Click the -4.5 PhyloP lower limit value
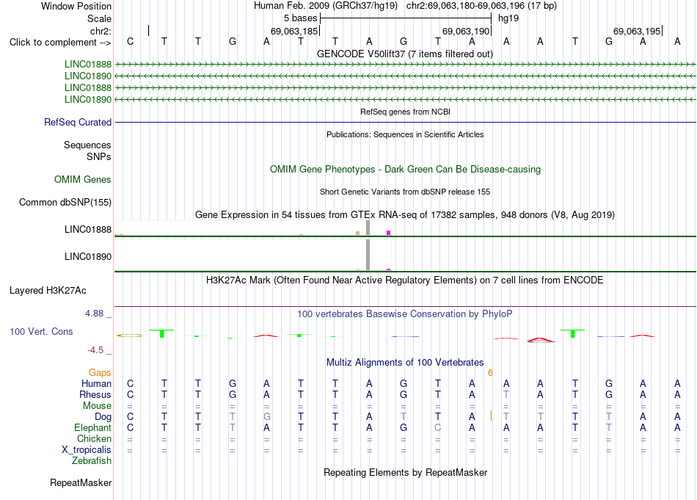This screenshot has width=697, height=500. [95, 350]
